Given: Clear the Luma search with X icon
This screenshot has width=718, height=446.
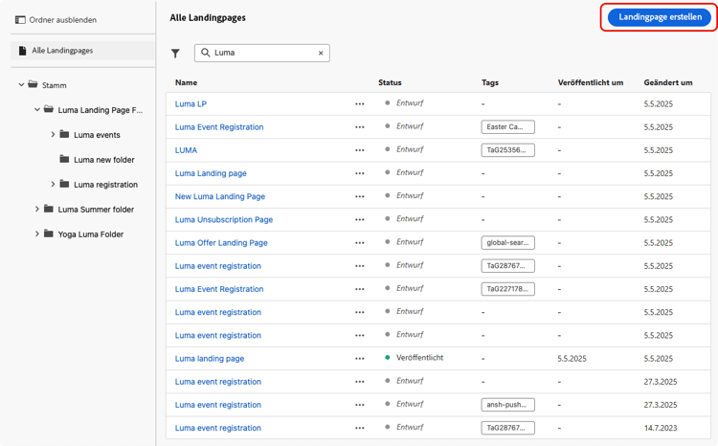Looking at the screenshot, I should pyautogui.click(x=321, y=54).
